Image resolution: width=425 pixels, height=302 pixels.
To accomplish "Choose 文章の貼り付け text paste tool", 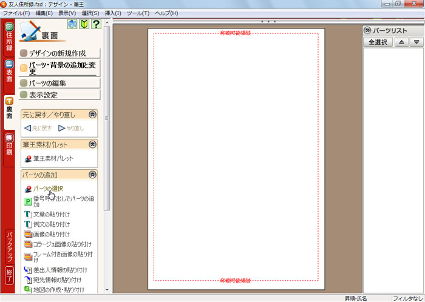I will [x=52, y=214].
